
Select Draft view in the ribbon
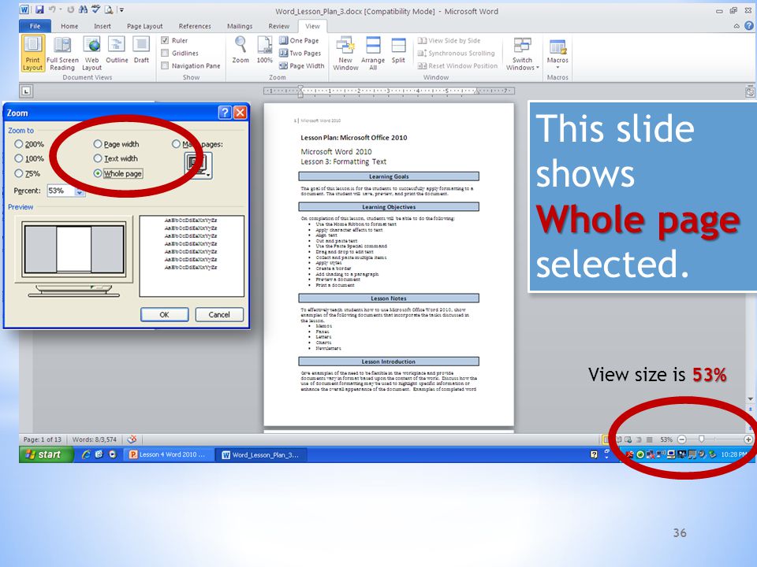point(141,50)
